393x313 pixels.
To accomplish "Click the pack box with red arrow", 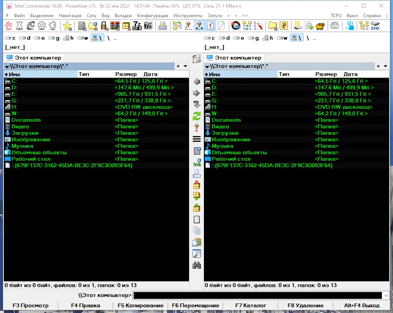I will 197,185.
